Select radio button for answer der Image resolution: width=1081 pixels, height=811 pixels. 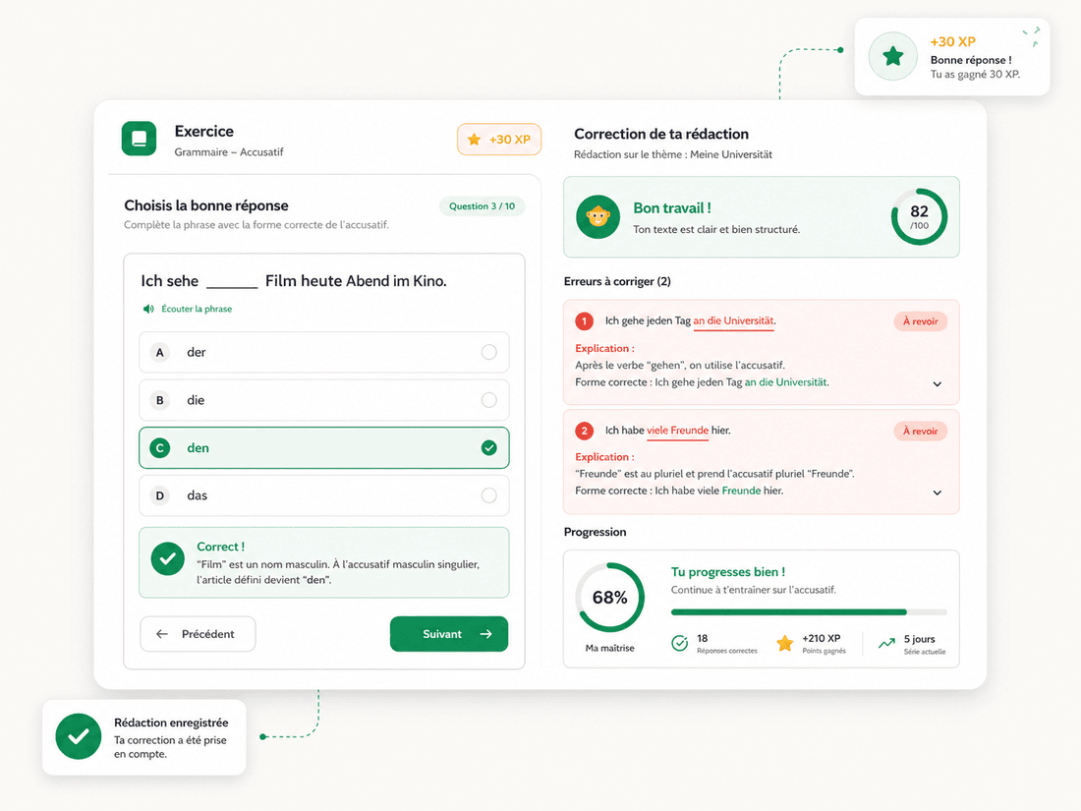(x=488, y=352)
